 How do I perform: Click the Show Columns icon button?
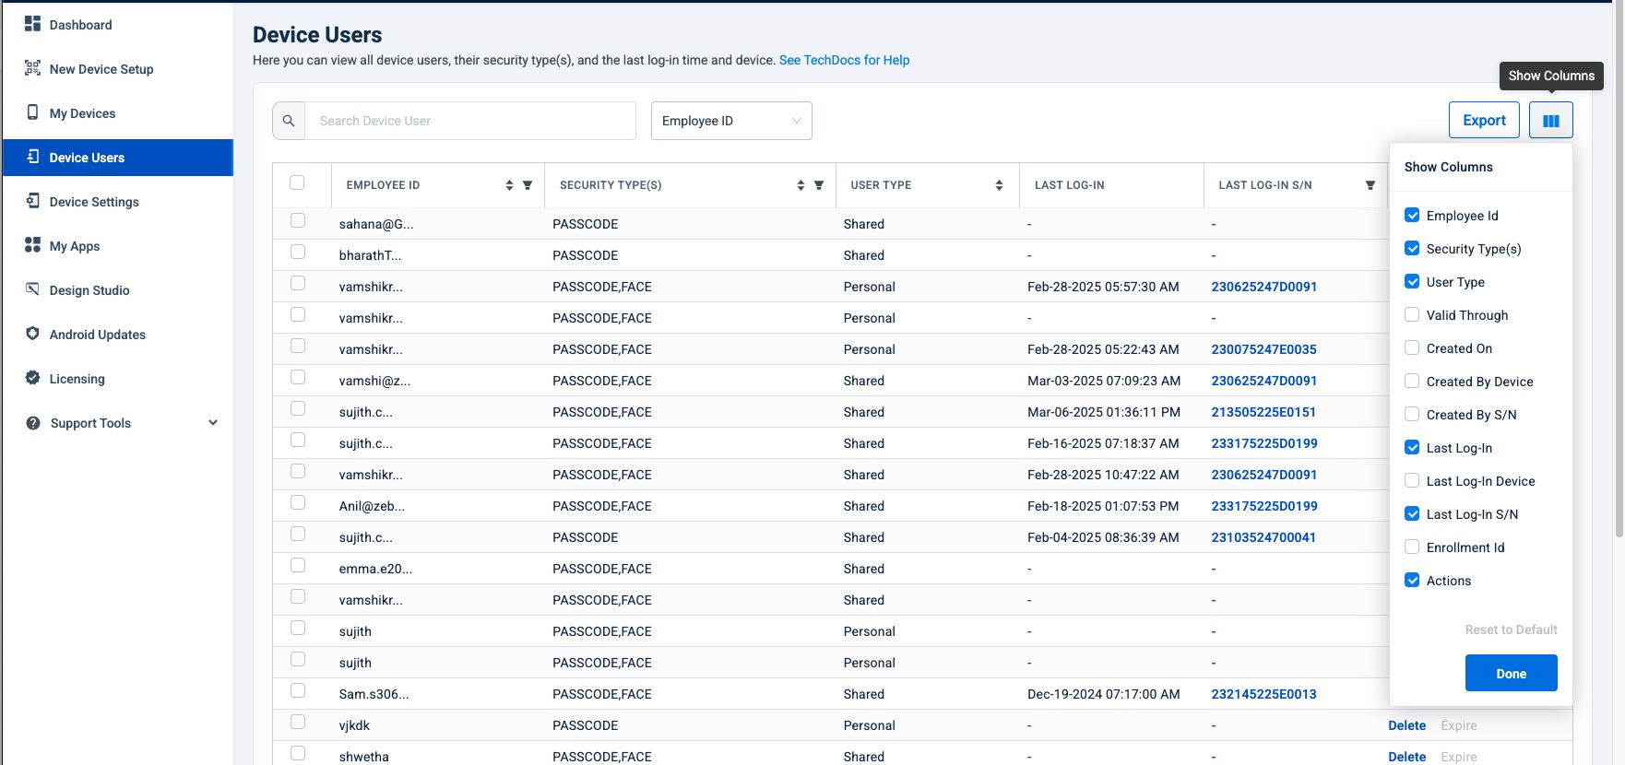1550,121
